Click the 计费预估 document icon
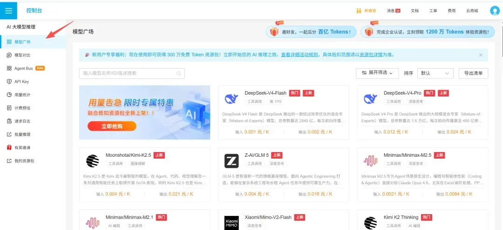Screen dimensions: 503x230 tap(9, 108)
